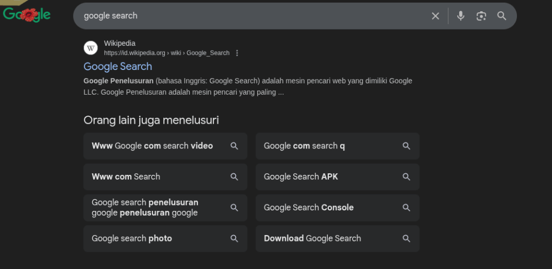Choose the 'Google Search APK' suggestion
This screenshot has width=552, height=269.
[x=337, y=176]
